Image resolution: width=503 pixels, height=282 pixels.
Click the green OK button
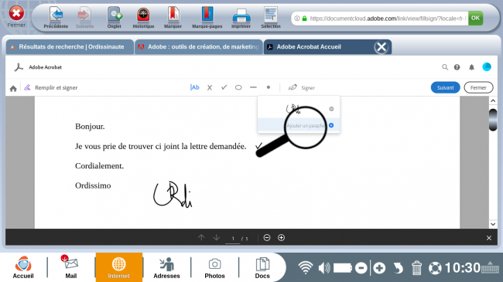tap(475, 18)
